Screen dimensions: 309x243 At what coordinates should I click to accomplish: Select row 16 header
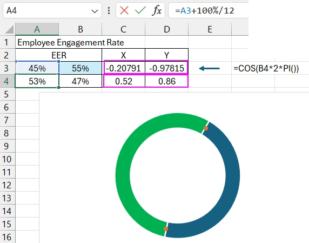tap(7, 237)
